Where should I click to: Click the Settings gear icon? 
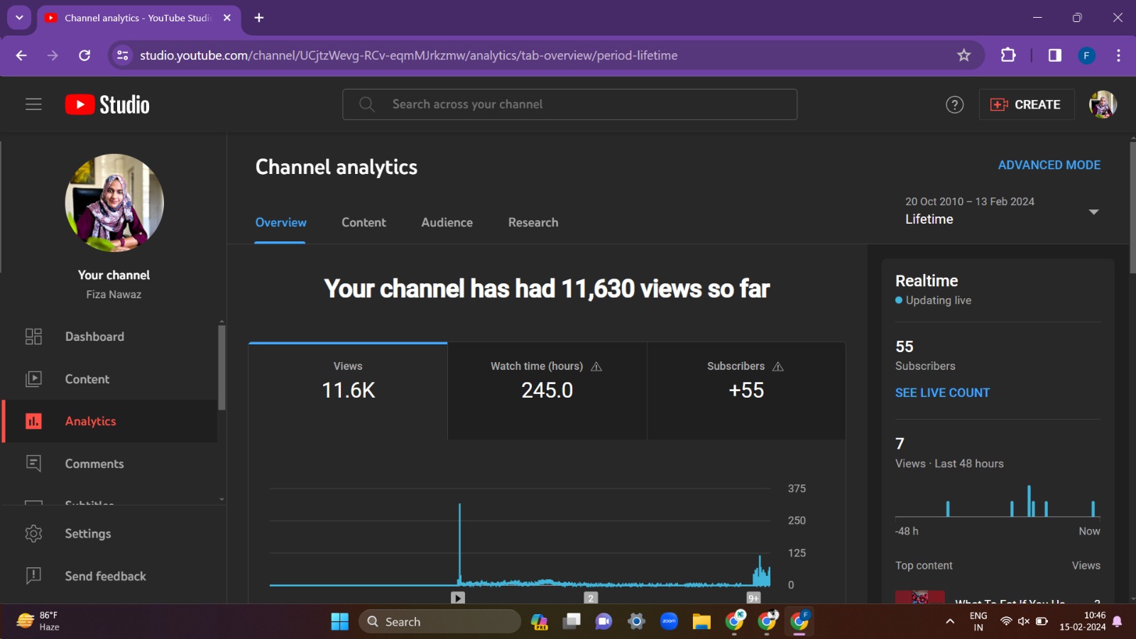click(x=33, y=533)
